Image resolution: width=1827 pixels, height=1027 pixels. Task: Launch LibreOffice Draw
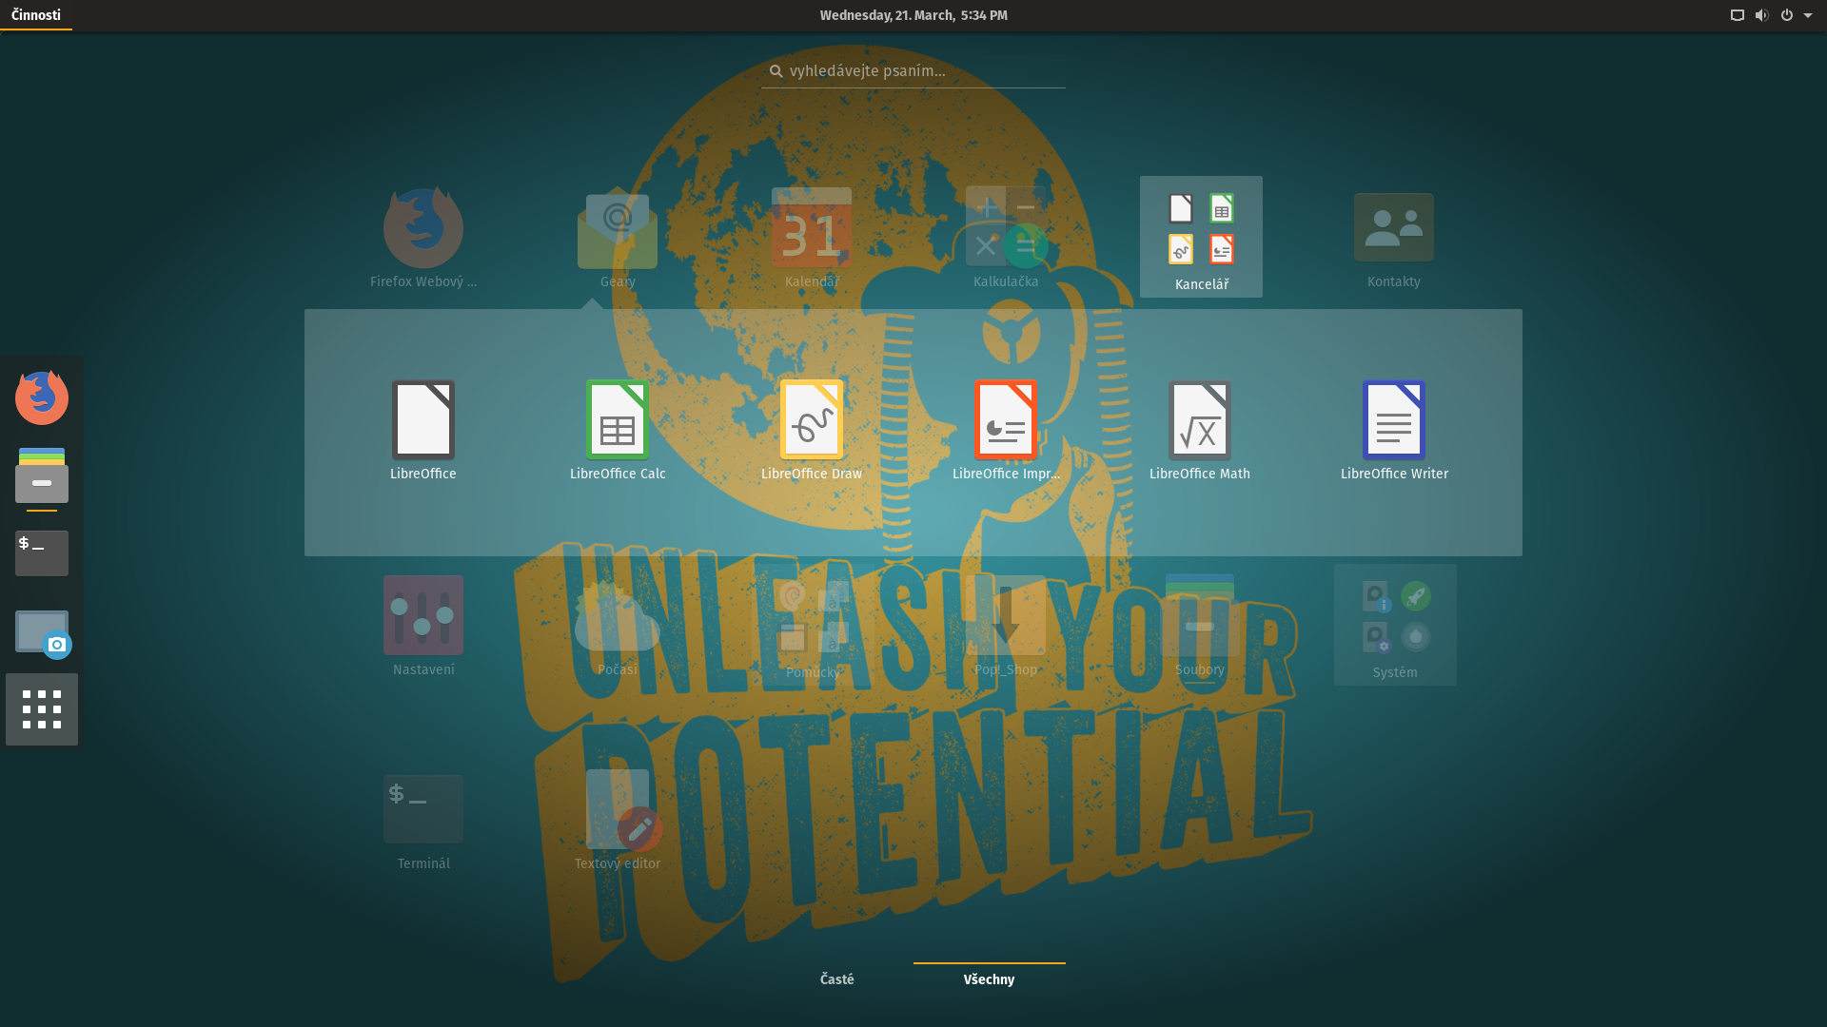812,421
